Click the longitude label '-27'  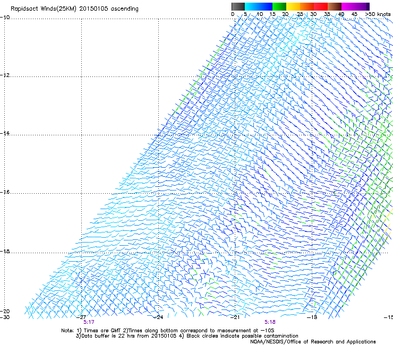[81, 317]
